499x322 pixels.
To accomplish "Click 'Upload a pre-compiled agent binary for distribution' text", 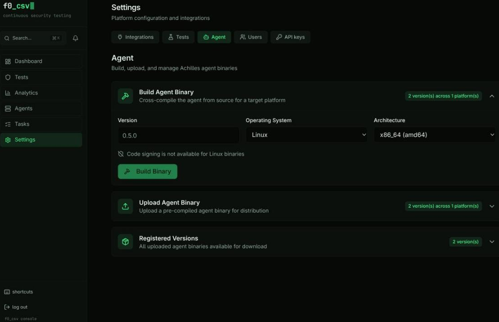I will tap(204, 211).
